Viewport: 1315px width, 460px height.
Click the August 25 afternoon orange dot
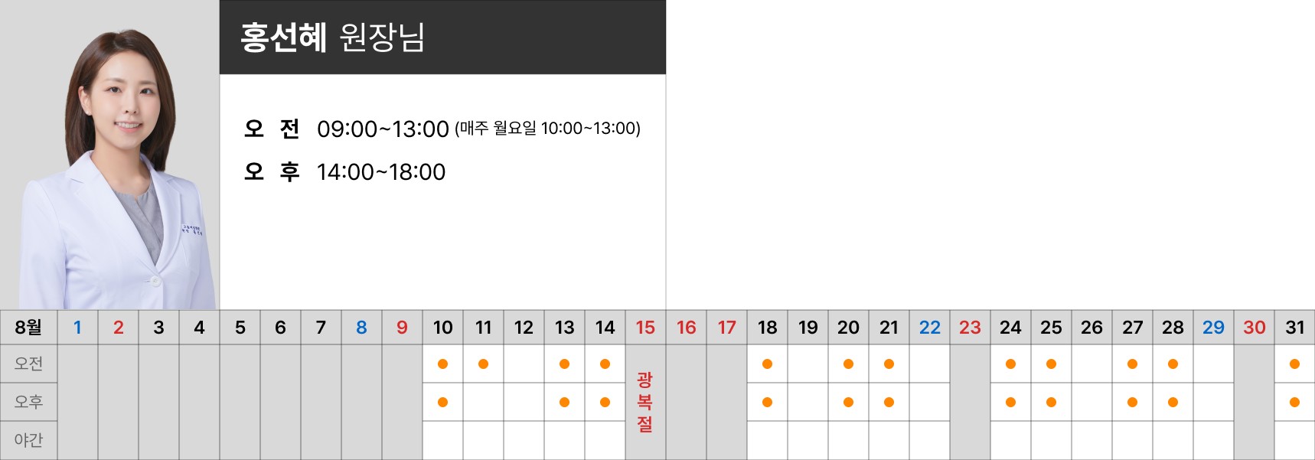(x=1051, y=402)
